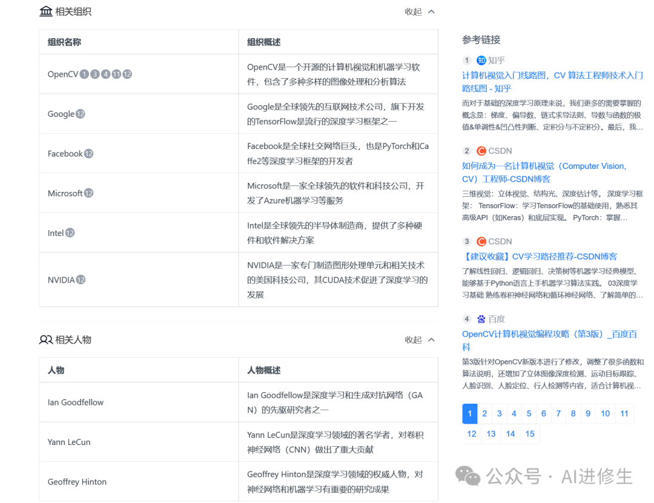The image size is (654, 503).
Task: Go to reference page 12
Action: coord(472,434)
